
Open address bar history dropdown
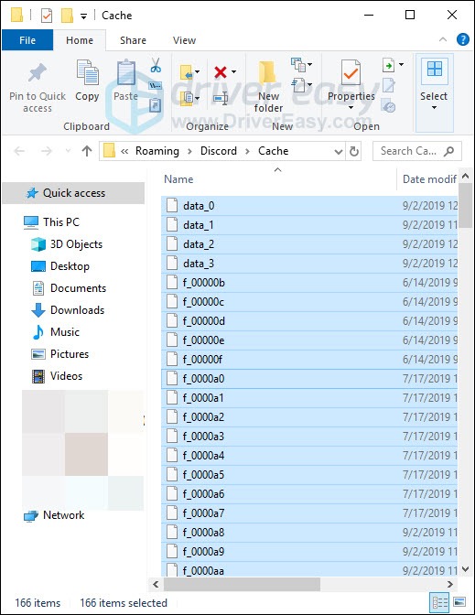coord(338,151)
